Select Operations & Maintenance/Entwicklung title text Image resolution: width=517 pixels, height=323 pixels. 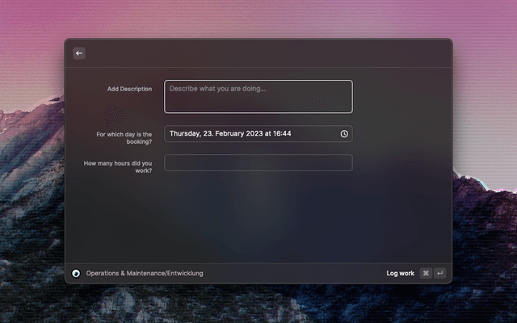[145, 273]
